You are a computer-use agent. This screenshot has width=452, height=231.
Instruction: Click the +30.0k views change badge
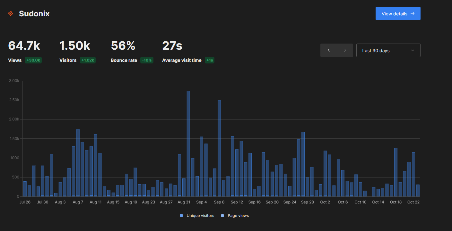[33, 60]
